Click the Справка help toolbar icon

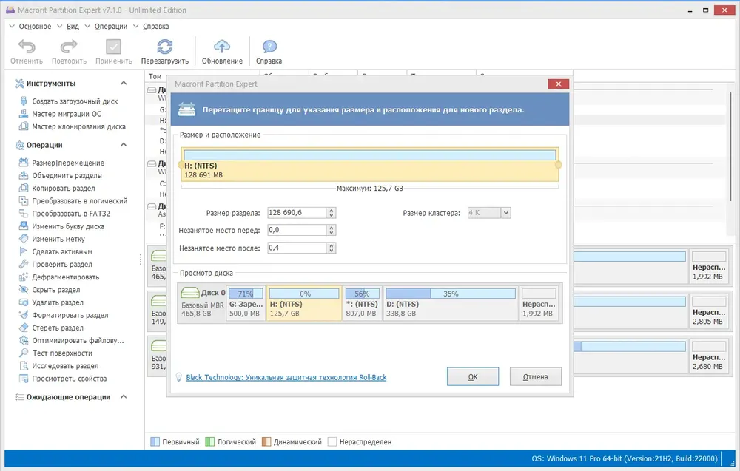click(269, 47)
